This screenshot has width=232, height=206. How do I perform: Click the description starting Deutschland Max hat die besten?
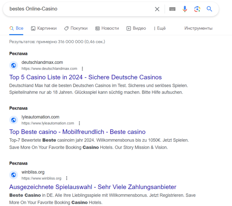coord(99,89)
